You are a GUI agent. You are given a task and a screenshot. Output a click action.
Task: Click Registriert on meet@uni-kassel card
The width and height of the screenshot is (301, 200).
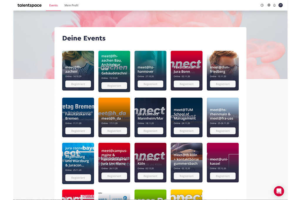click(223, 176)
